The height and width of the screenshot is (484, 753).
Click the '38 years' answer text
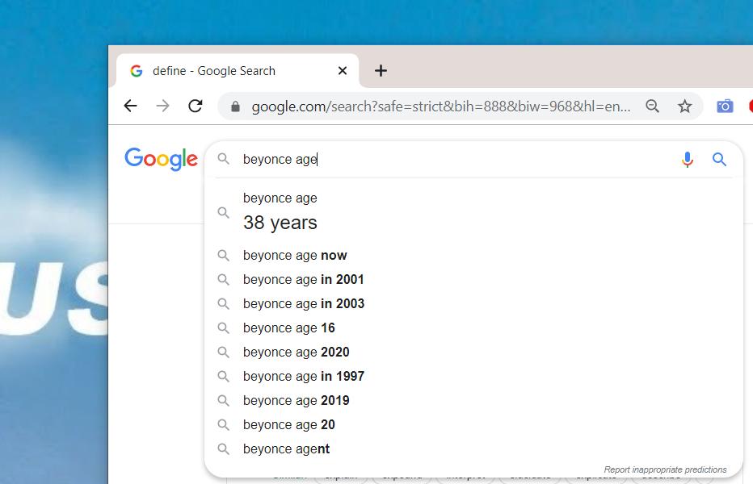tap(280, 223)
